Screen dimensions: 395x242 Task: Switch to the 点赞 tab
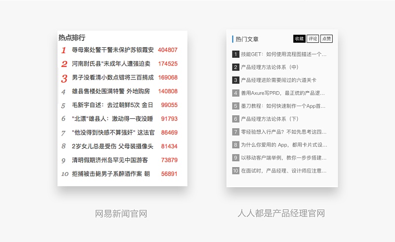coord(326,39)
